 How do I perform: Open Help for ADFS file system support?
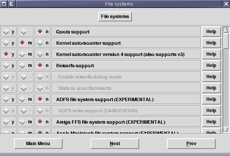[211, 100]
